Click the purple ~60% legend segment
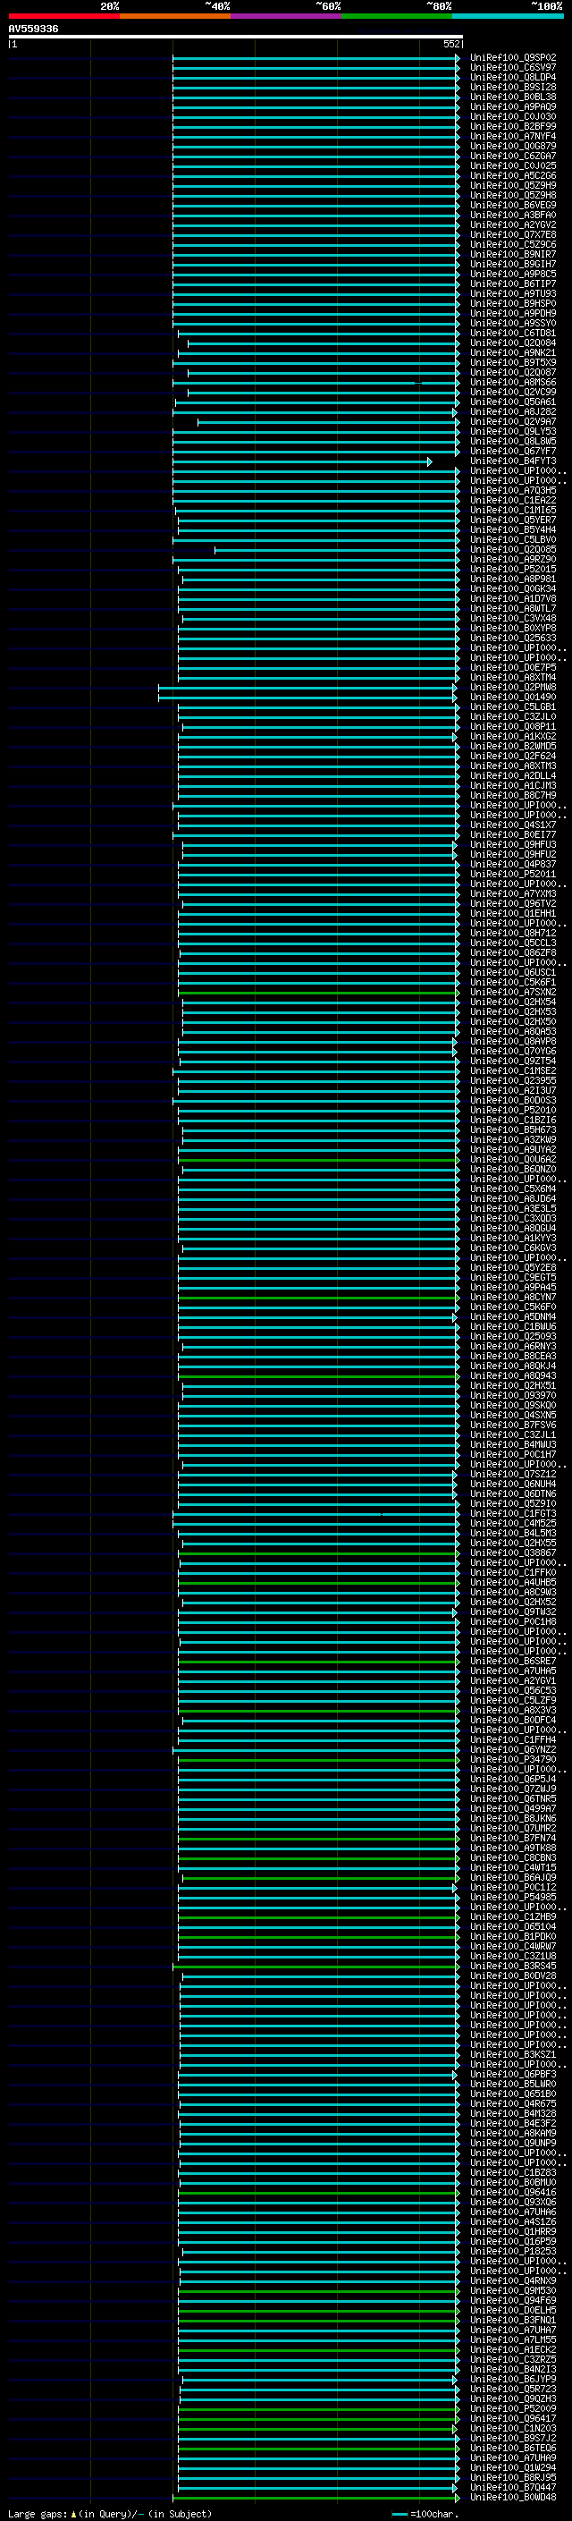The width and height of the screenshot is (572, 2521). pyautogui.click(x=285, y=16)
